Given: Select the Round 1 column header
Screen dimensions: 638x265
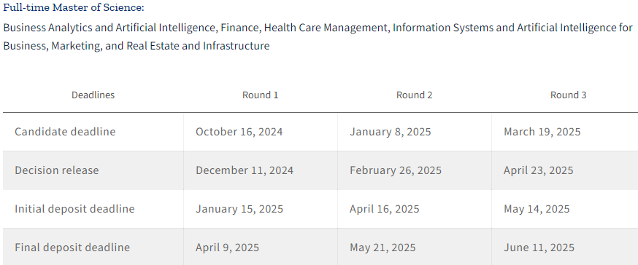Looking at the screenshot, I should pos(261,95).
